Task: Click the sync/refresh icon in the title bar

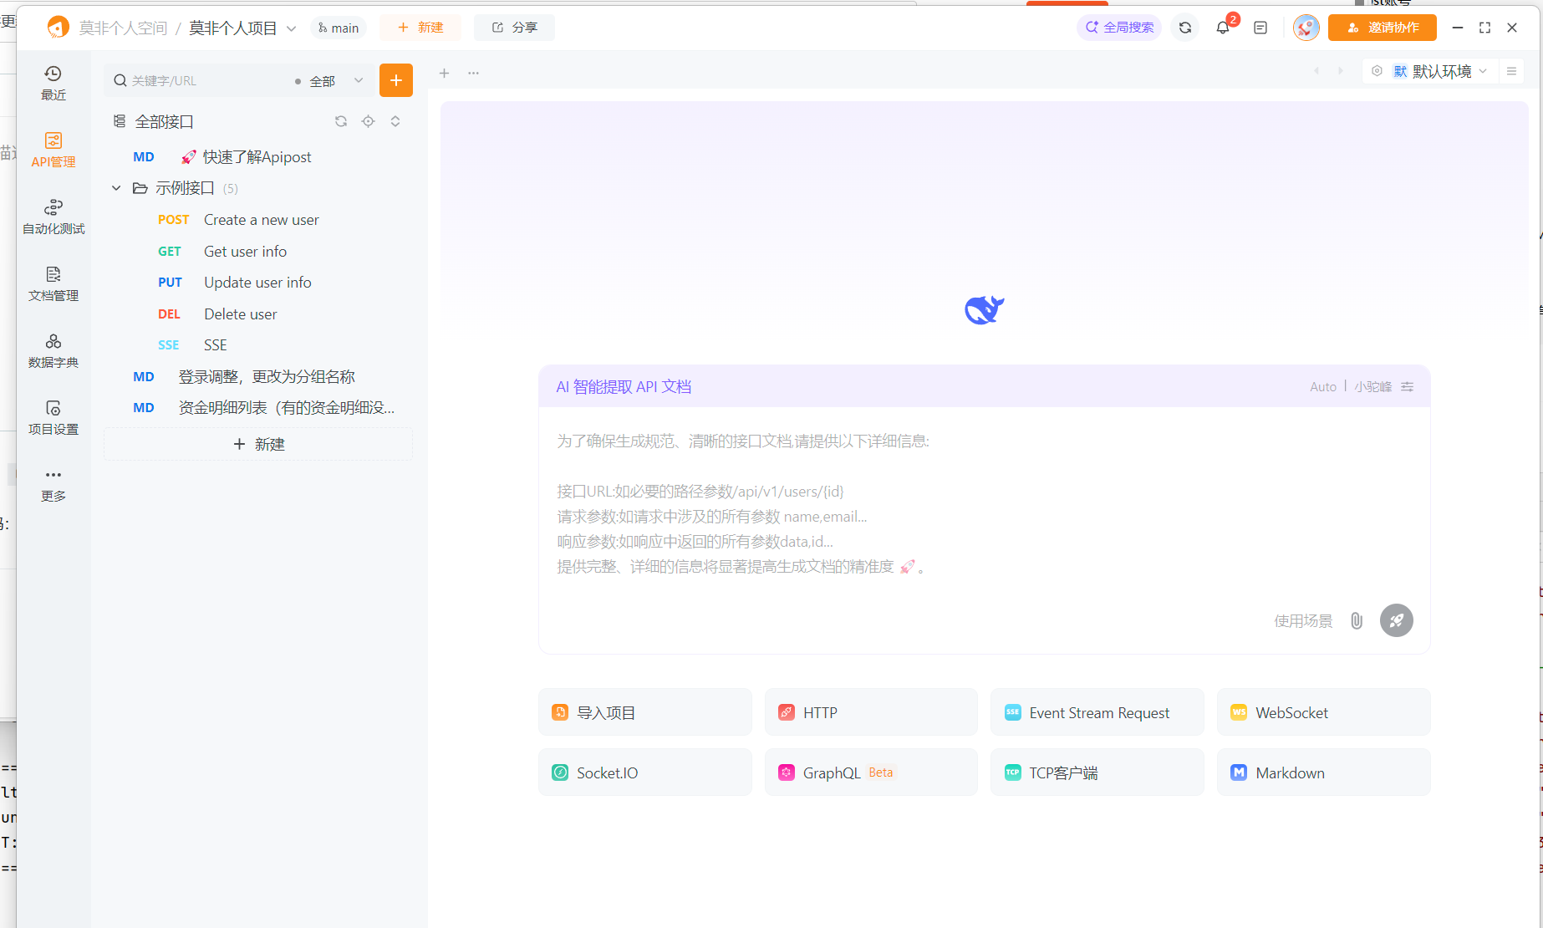Action: pos(1184,27)
